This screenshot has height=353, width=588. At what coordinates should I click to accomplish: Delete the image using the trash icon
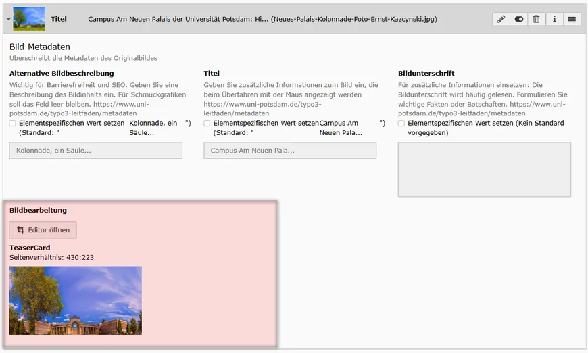537,19
